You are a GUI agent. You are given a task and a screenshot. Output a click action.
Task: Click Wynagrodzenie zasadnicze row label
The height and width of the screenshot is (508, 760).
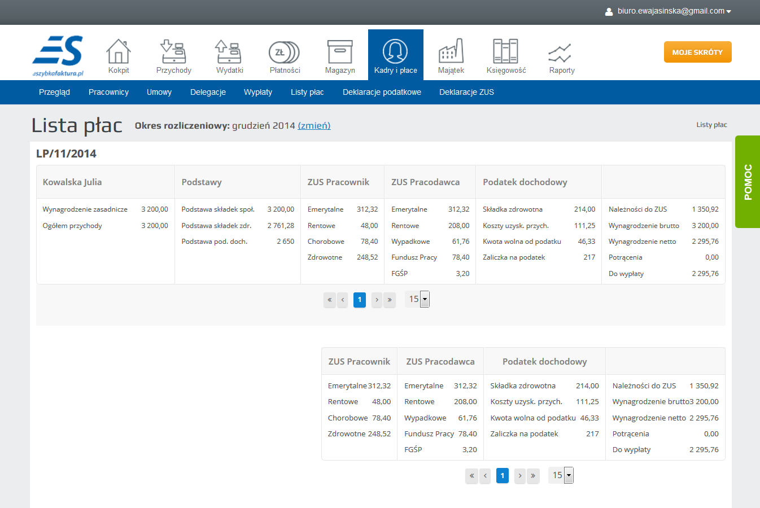pyautogui.click(x=85, y=209)
